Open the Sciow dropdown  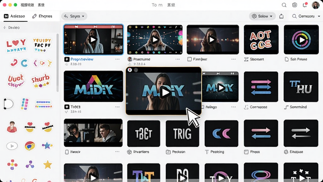(262, 16)
